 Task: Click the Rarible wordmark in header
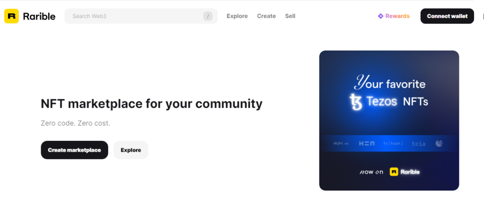tap(39, 17)
